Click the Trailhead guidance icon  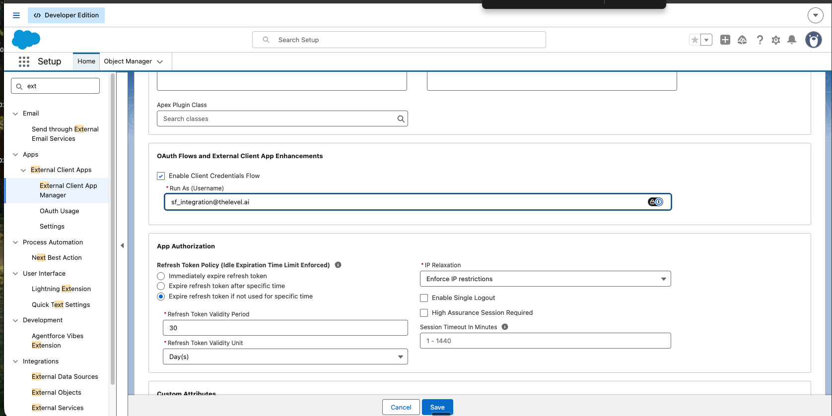[x=742, y=40]
